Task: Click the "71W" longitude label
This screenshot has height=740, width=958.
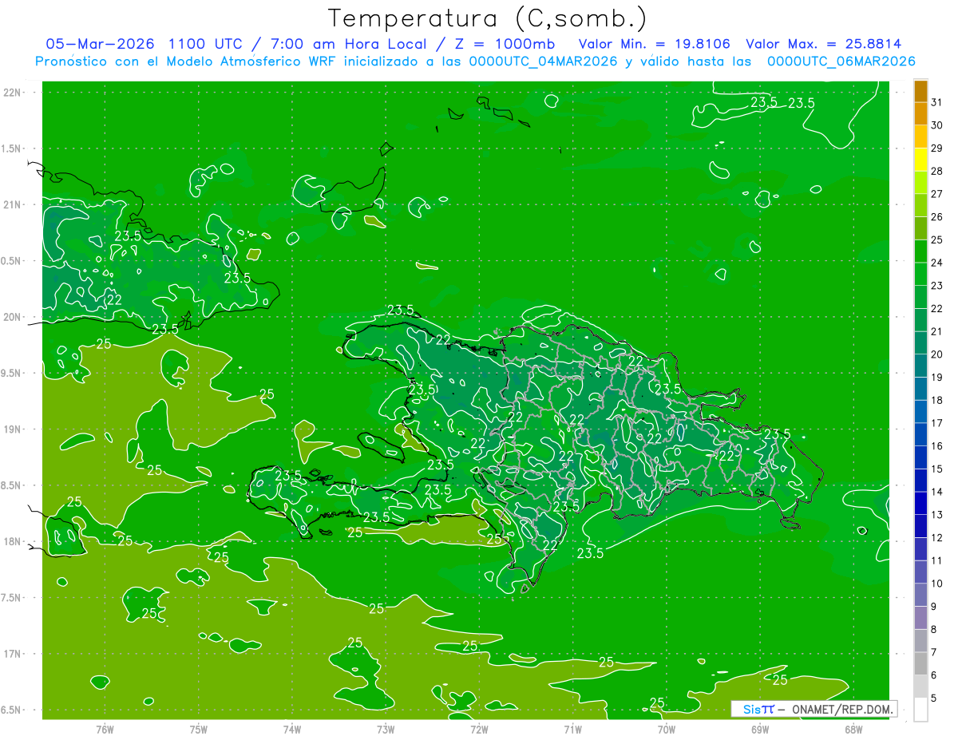Action: (x=572, y=729)
